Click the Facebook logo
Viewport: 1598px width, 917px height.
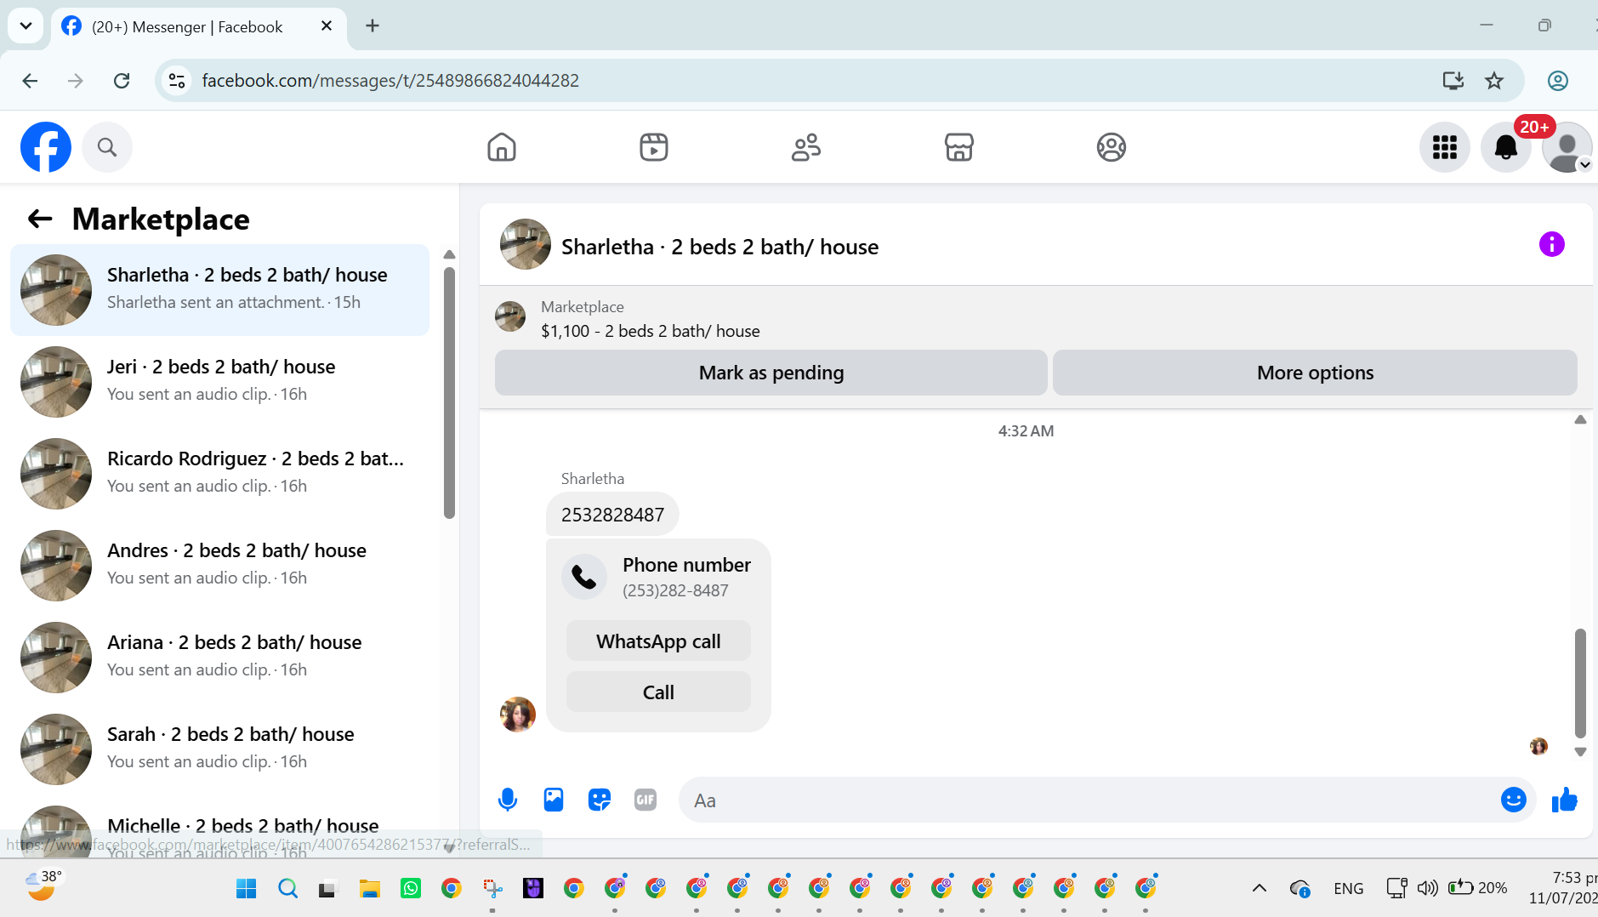(x=46, y=147)
